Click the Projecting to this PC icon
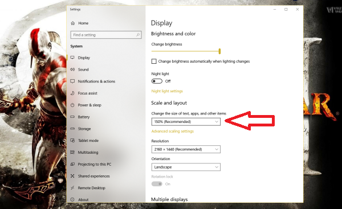The height and width of the screenshot is (209, 342). [x=72, y=164]
